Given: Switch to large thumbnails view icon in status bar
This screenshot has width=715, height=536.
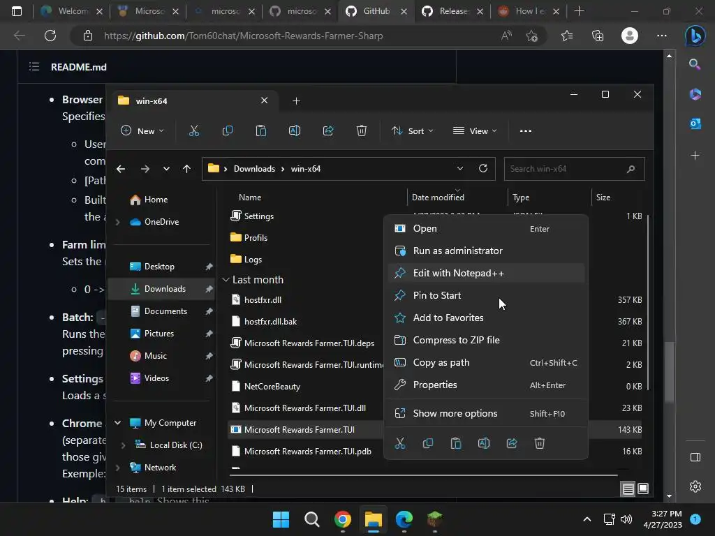Looking at the screenshot, I should point(643,489).
